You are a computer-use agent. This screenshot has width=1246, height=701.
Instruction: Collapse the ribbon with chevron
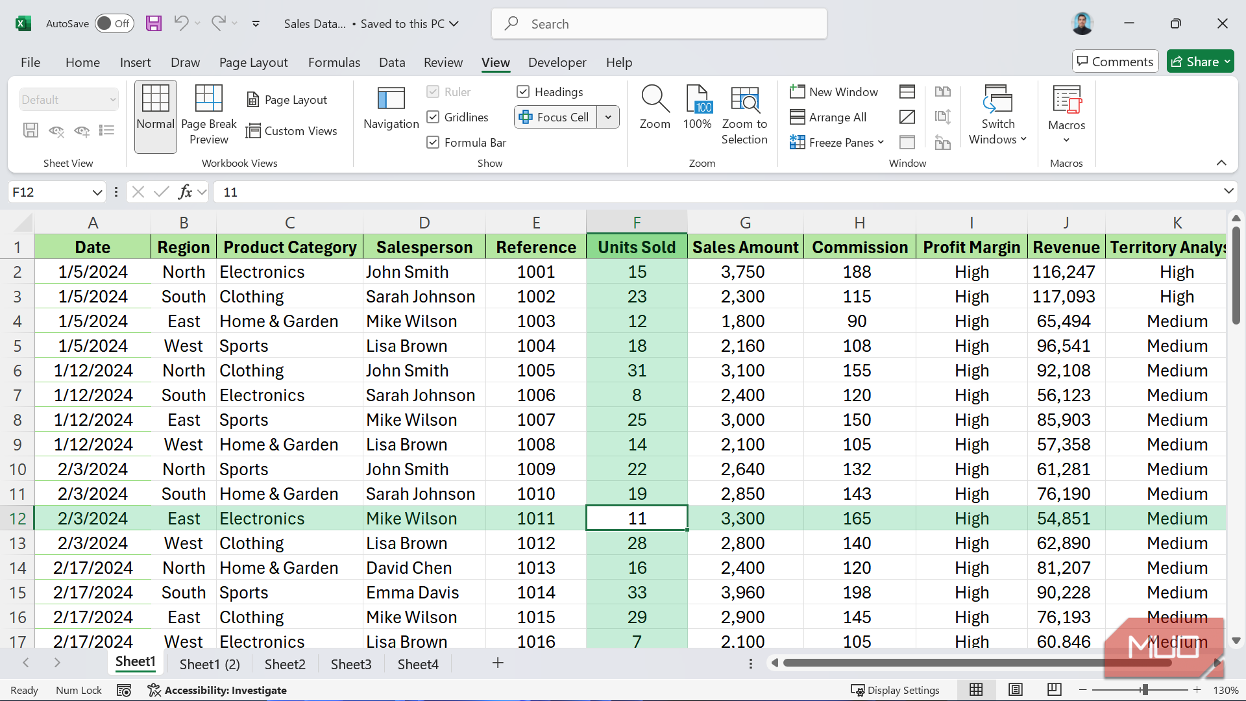point(1221,163)
